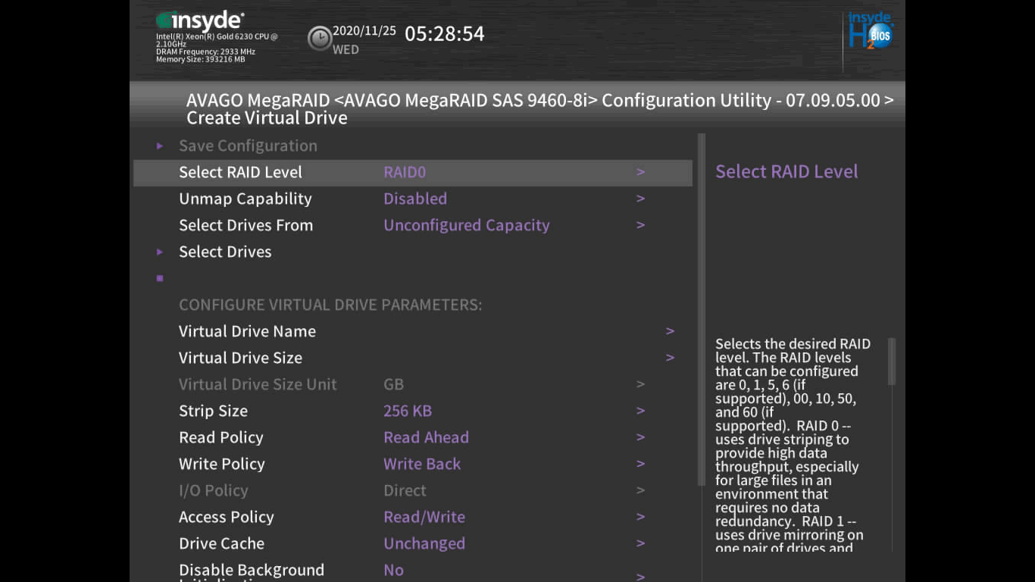
Task: Open the Select RAID Level option
Action: (405, 172)
